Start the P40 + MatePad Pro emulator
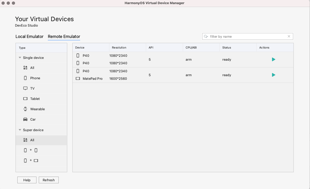This screenshot has width=310, height=189. coord(274,75)
